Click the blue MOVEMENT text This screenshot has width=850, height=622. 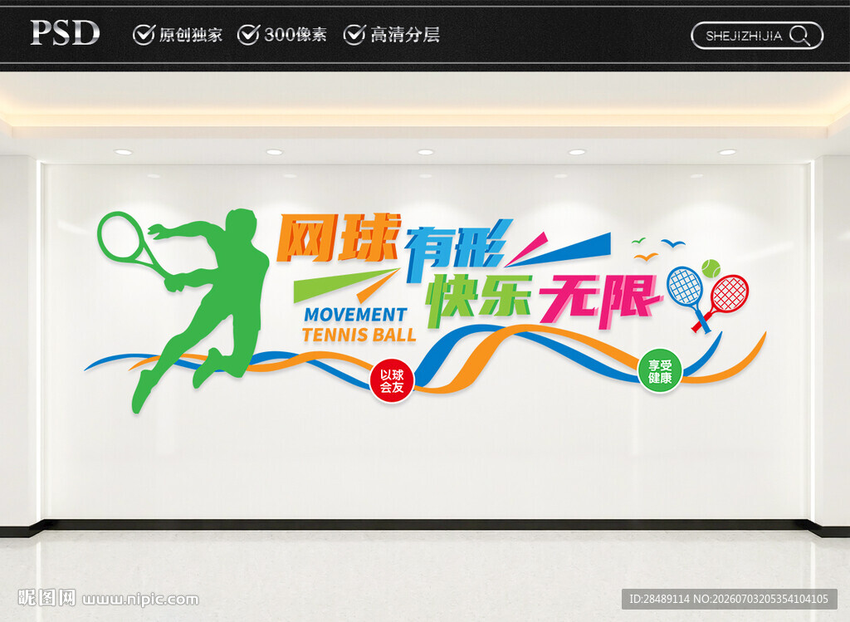pos(355,315)
